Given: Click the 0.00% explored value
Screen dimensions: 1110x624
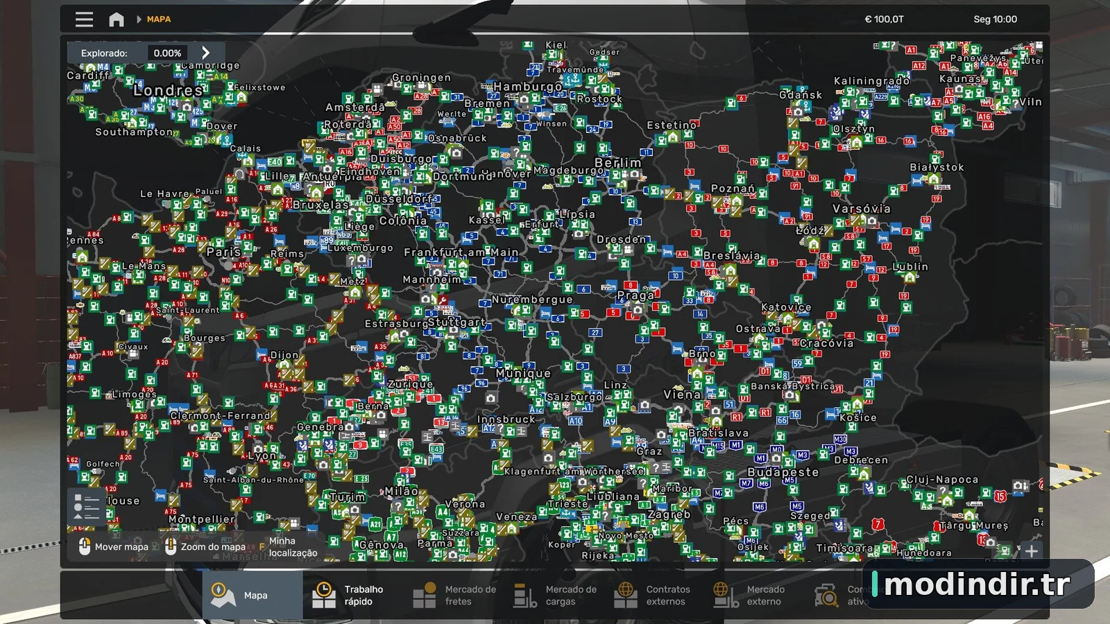Looking at the screenshot, I should 167,53.
